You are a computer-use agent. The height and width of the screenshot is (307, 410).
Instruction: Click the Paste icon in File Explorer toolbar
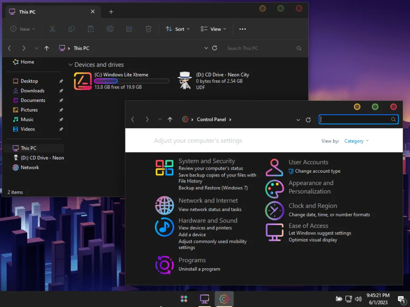[91, 29]
